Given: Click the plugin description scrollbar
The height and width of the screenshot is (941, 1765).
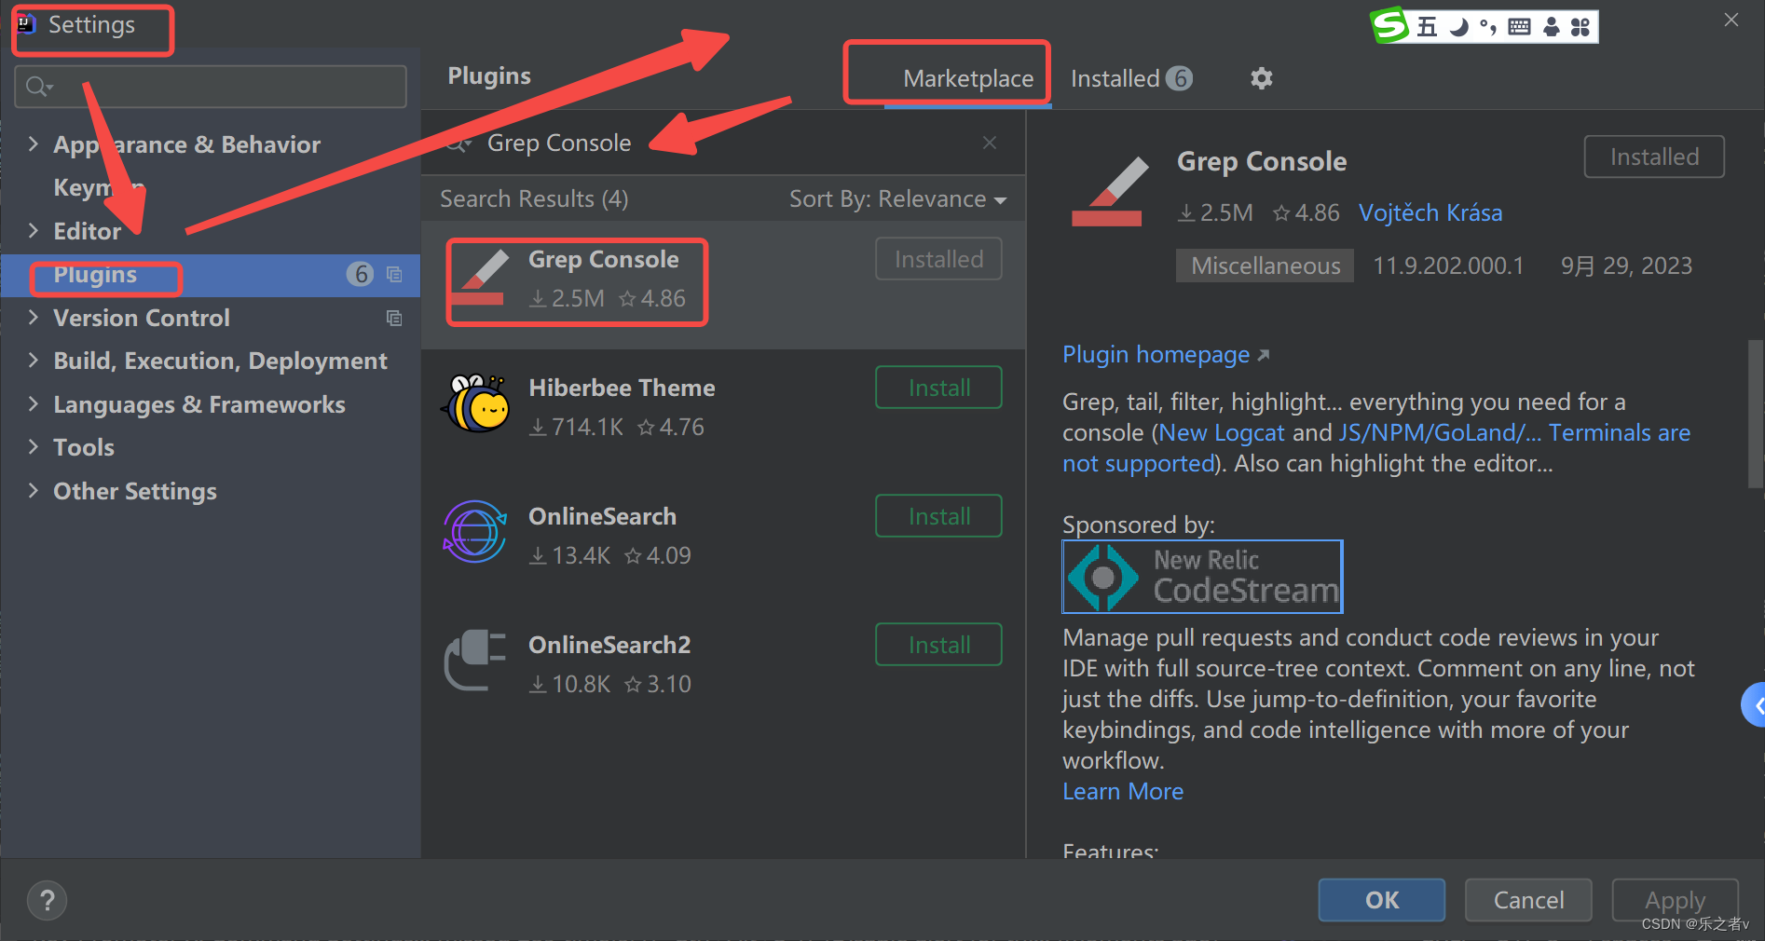Looking at the screenshot, I should click(x=1755, y=415).
